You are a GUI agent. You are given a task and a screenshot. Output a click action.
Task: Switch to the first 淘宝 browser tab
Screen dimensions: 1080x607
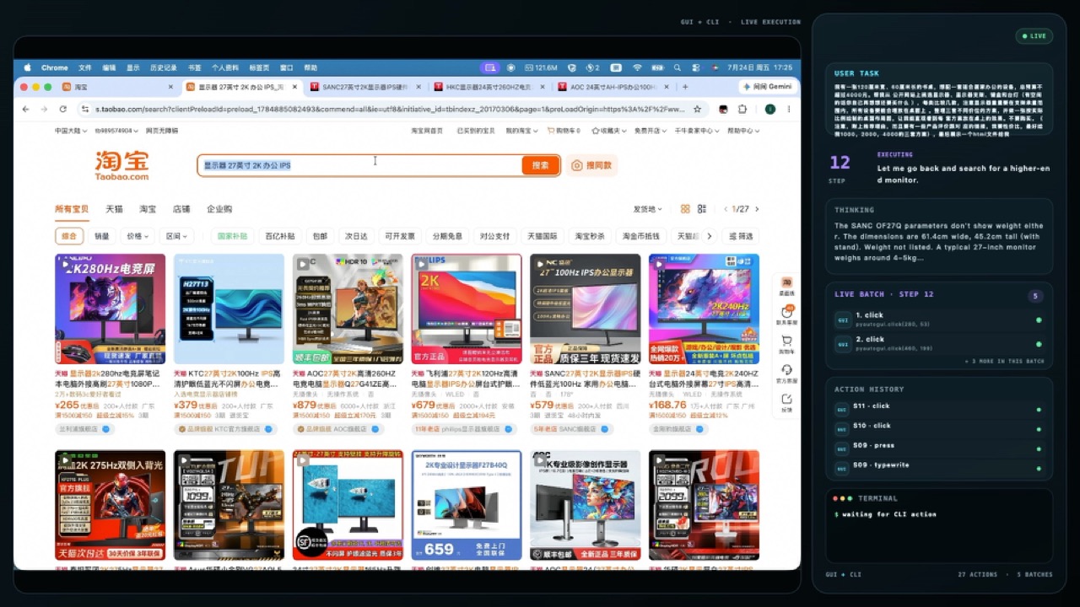(x=118, y=87)
